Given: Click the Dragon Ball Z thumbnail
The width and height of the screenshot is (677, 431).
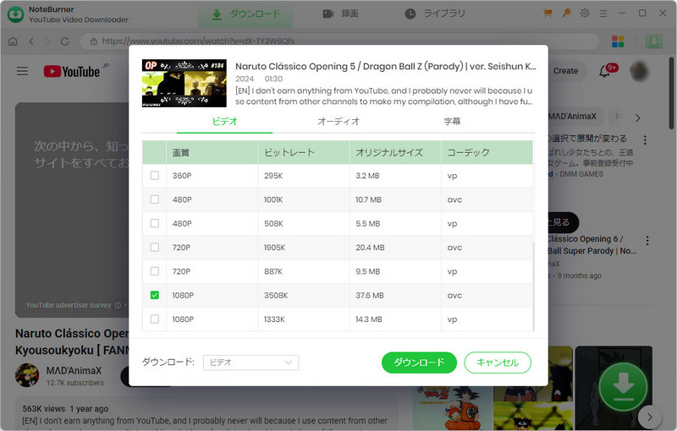Looking at the screenshot, I should [452, 408].
